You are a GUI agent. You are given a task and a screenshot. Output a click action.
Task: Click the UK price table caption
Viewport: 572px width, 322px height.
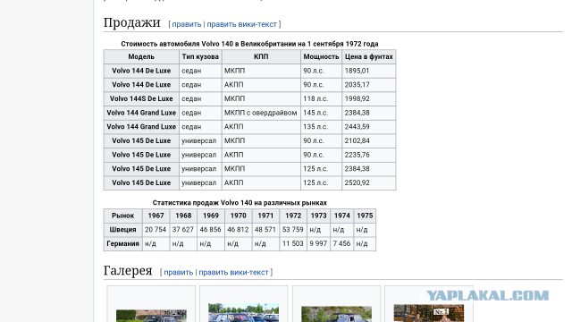(x=249, y=44)
